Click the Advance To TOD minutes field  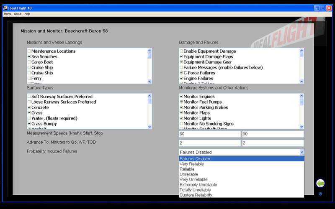[273, 143]
